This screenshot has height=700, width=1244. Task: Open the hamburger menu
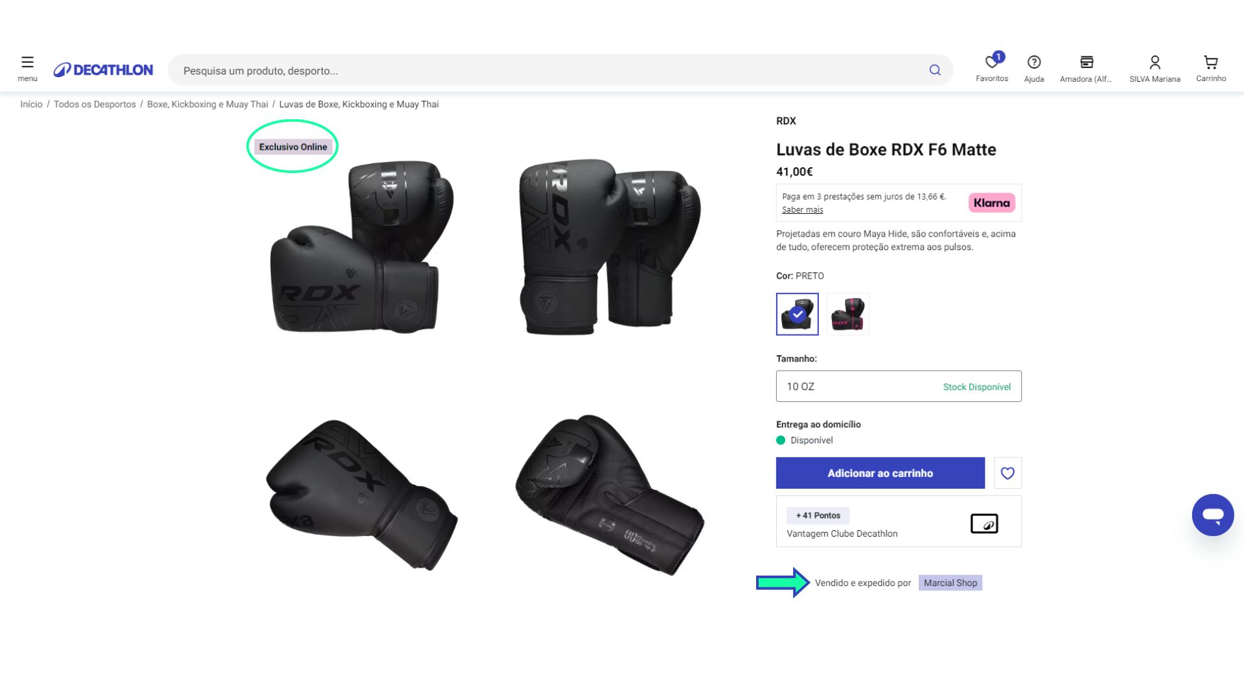27,67
